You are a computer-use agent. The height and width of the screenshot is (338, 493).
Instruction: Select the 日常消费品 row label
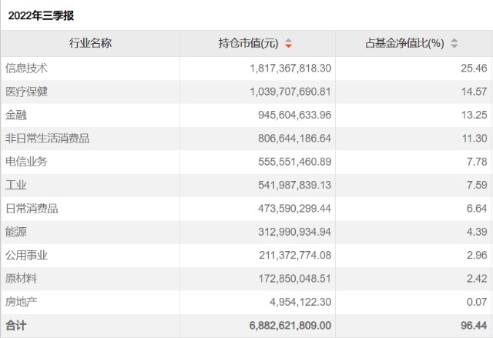pos(32,209)
